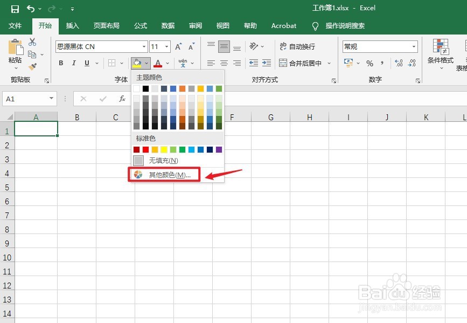Image resolution: width=467 pixels, height=323 pixels.
Task: Click the Cut scissors icon
Action: [32, 42]
